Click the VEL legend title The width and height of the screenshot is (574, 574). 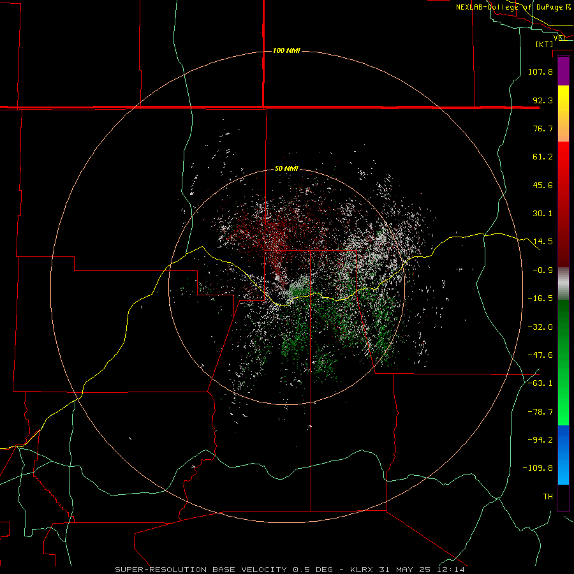[559, 38]
